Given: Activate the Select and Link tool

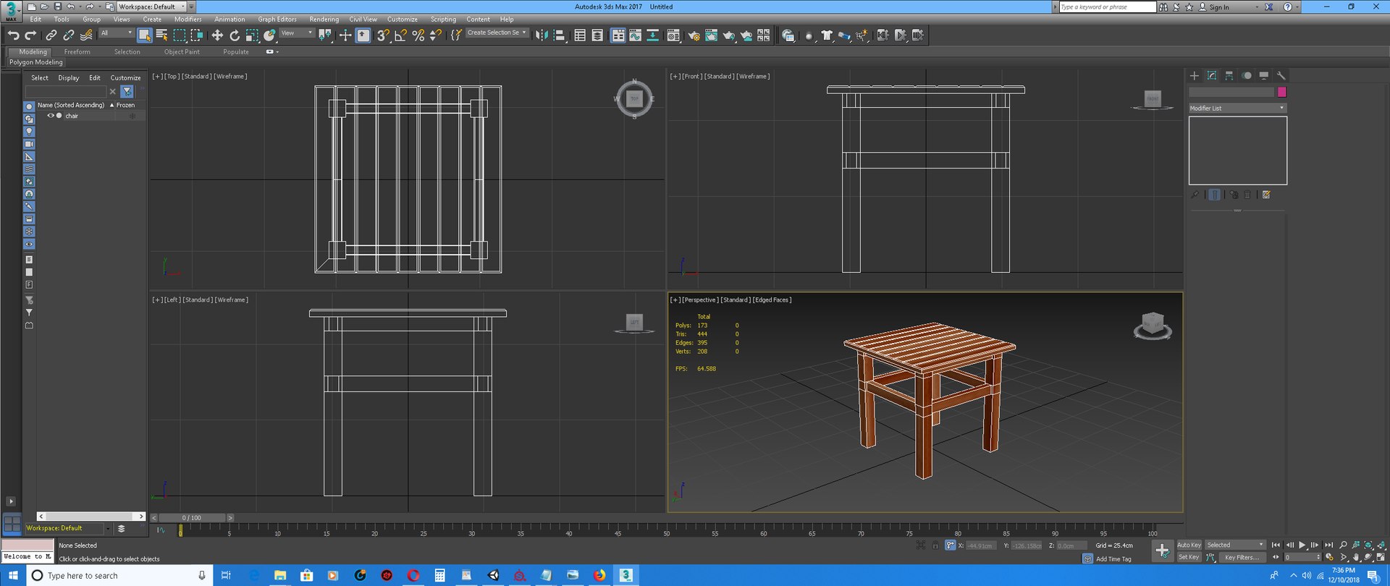Looking at the screenshot, I should pos(51,35).
